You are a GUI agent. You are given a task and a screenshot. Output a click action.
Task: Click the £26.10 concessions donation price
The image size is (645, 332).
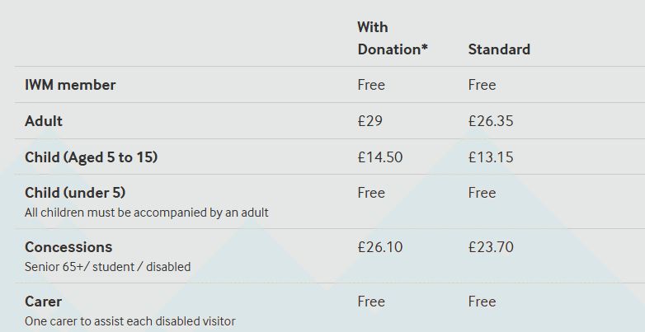pyautogui.click(x=380, y=247)
